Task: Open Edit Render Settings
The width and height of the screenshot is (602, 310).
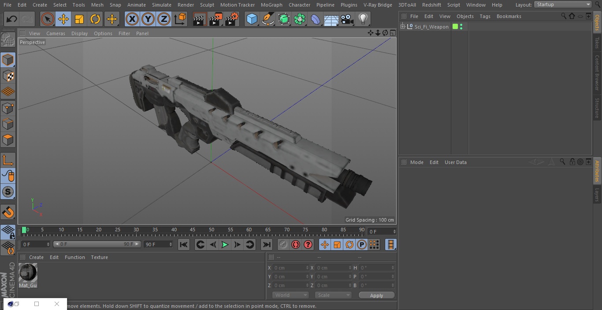Action: (x=232, y=19)
